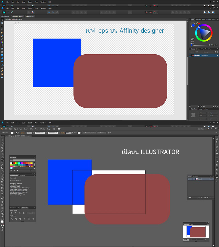Open the Align tab in Illustrator
The image size is (219, 247).
coord(19,208)
